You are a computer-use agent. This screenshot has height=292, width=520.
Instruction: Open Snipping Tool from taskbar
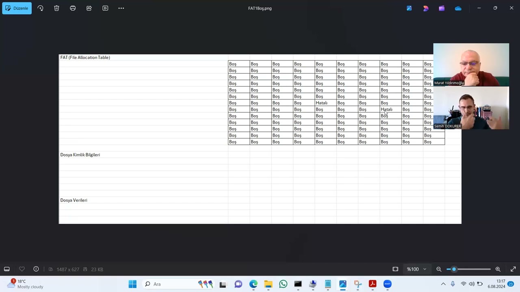[x=357, y=284]
